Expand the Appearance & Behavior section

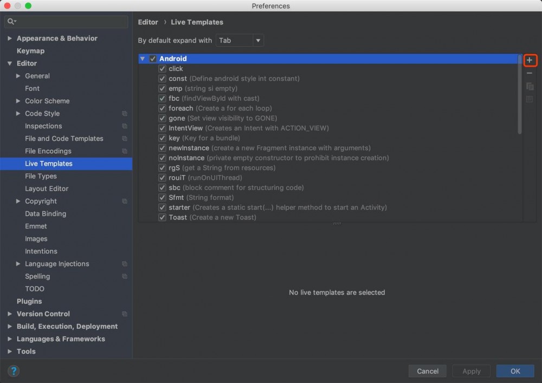10,38
